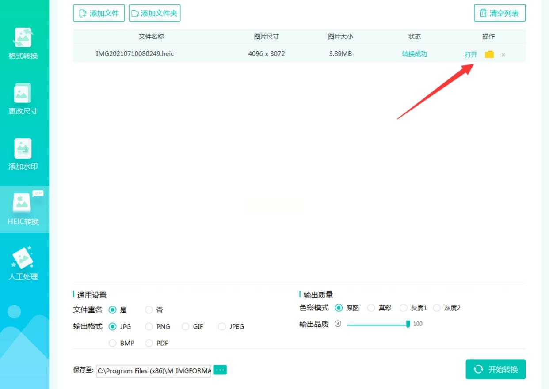
Task: Click the 图片大小 column header
Action: click(x=340, y=37)
